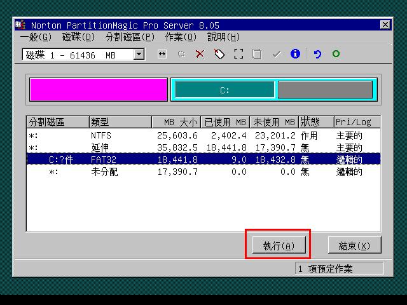Click the MB 大小 column header
The width and height of the screenshot is (407, 305).
pos(176,122)
